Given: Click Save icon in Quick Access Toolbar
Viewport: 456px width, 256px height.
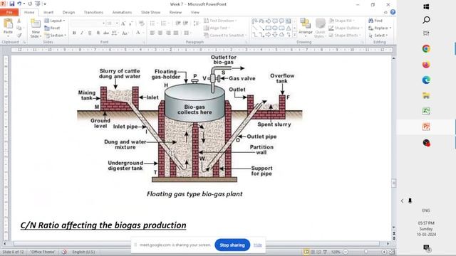Looking at the screenshot, I should tap(12, 4).
